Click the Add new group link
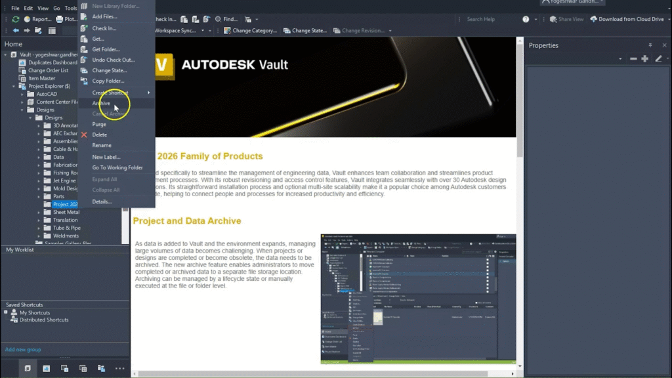Screen dimensions: 672x378 click(x=23, y=350)
